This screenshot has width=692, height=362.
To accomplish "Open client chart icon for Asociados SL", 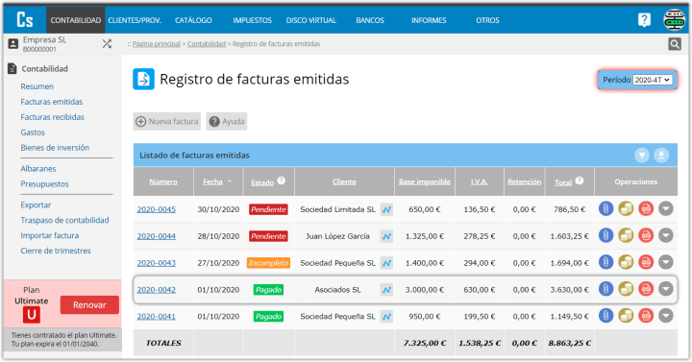I will (x=386, y=290).
